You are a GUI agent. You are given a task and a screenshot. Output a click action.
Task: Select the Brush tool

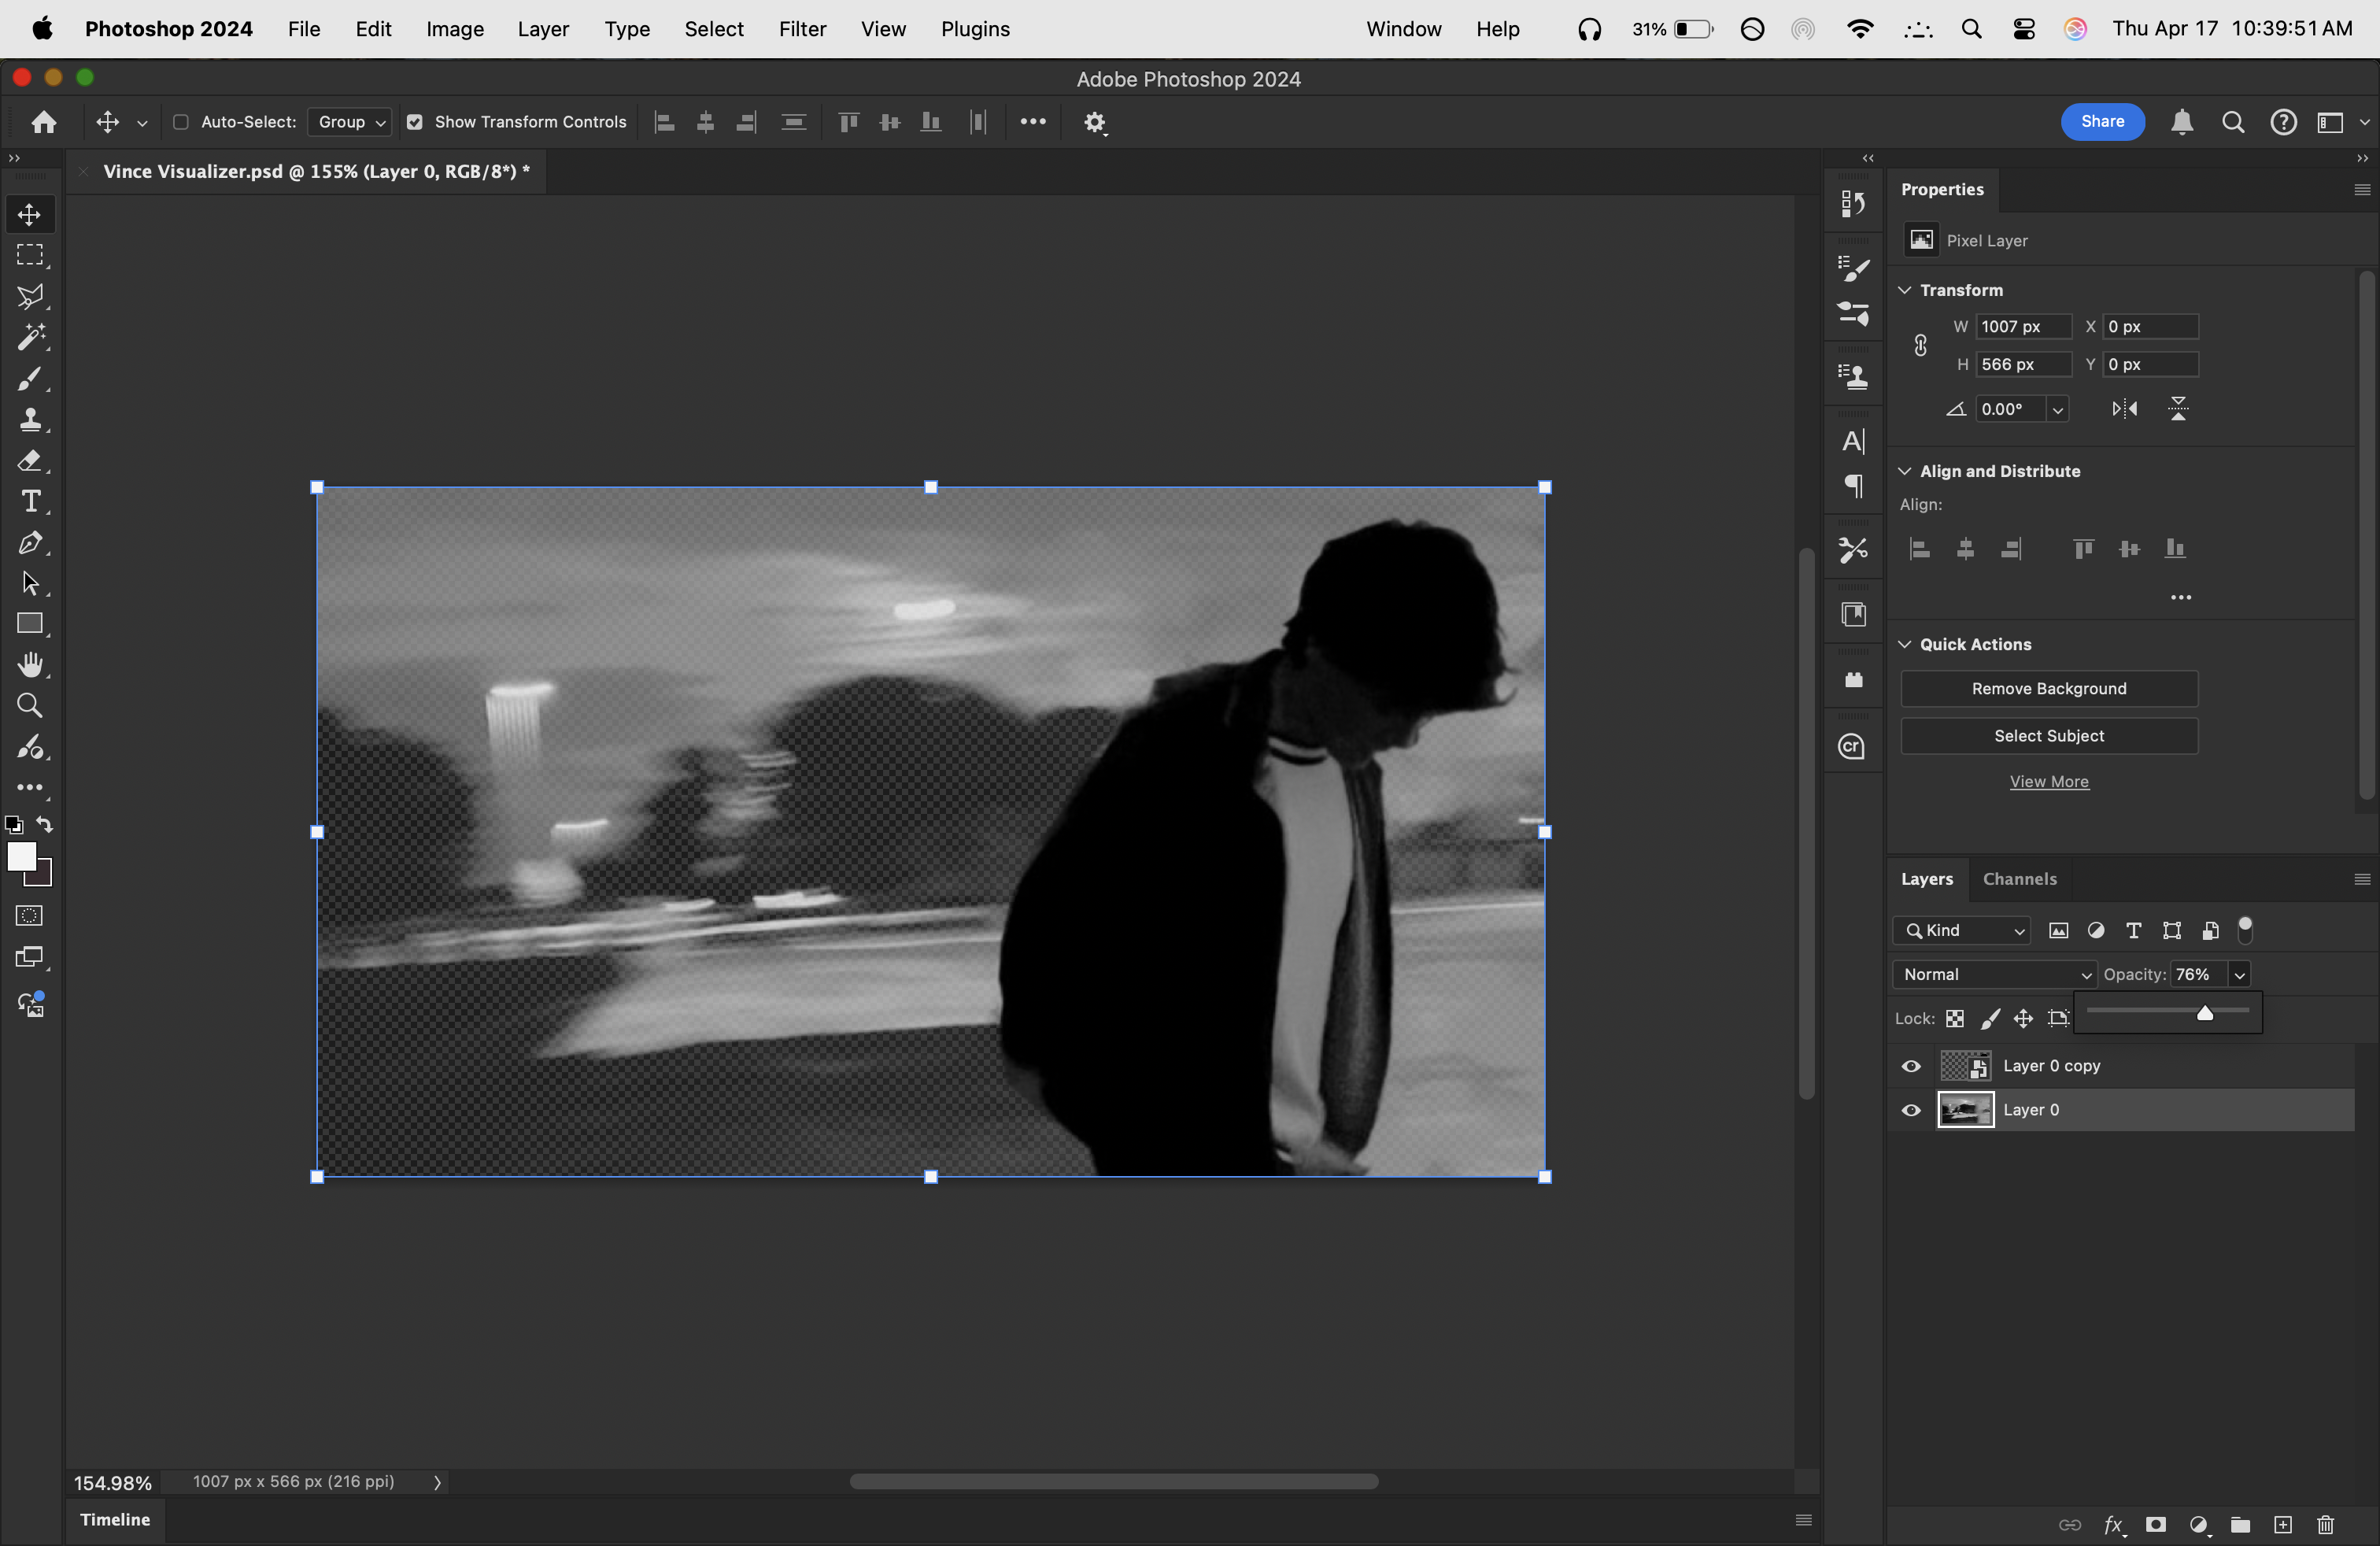click(29, 379)
